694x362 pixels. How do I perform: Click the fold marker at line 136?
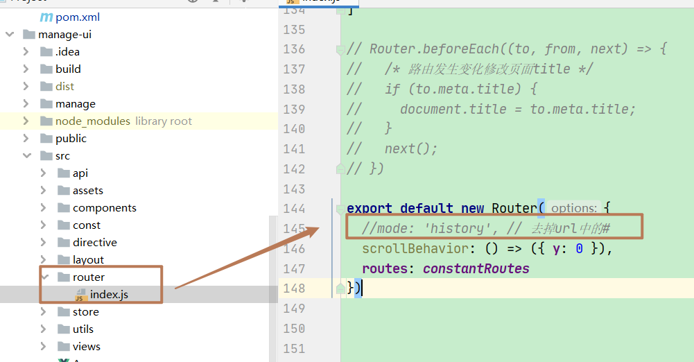340,49
